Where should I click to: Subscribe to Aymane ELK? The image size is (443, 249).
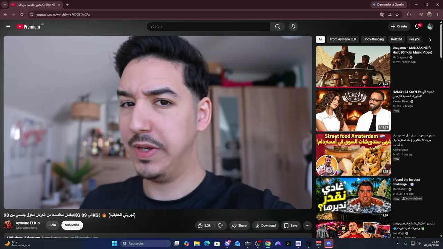[72, 225]
